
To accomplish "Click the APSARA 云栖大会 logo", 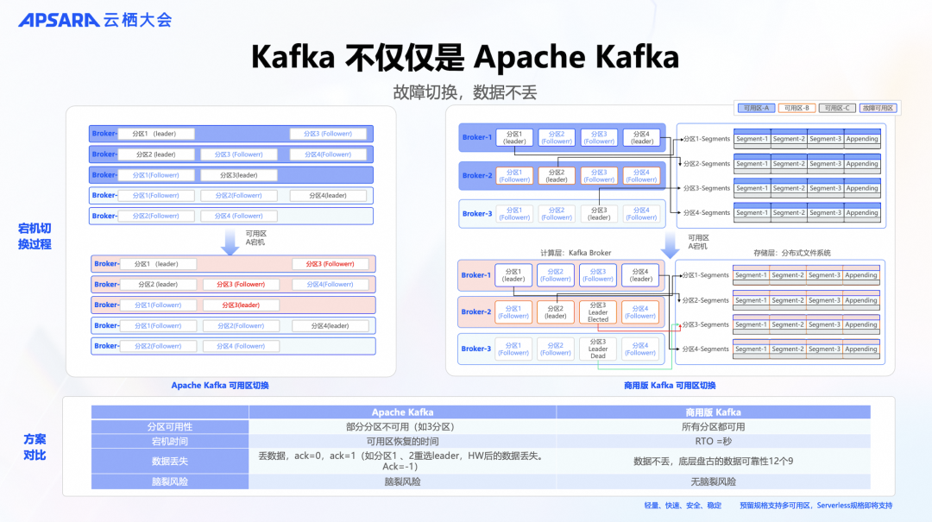I will (95, 20).
